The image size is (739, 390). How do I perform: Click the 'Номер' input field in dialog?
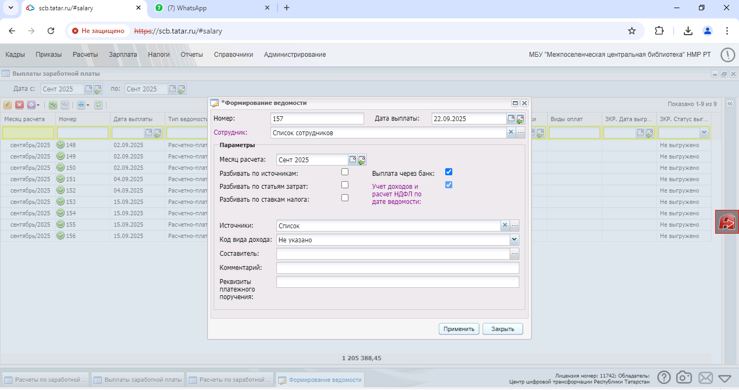pos(317,118)
